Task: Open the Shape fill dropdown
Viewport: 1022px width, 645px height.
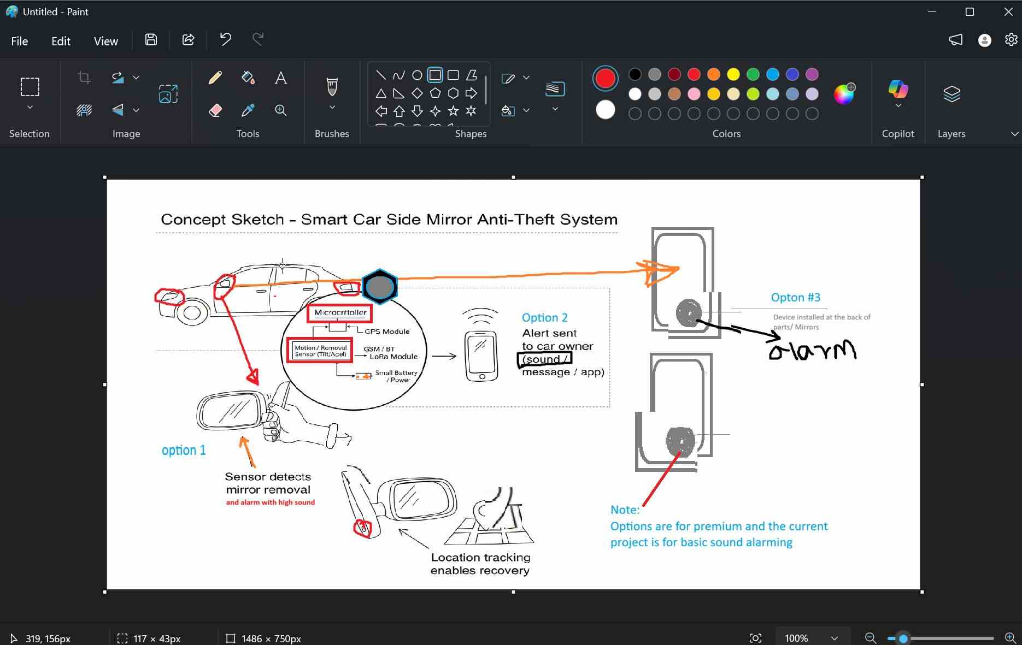Action: coord(526,110)
